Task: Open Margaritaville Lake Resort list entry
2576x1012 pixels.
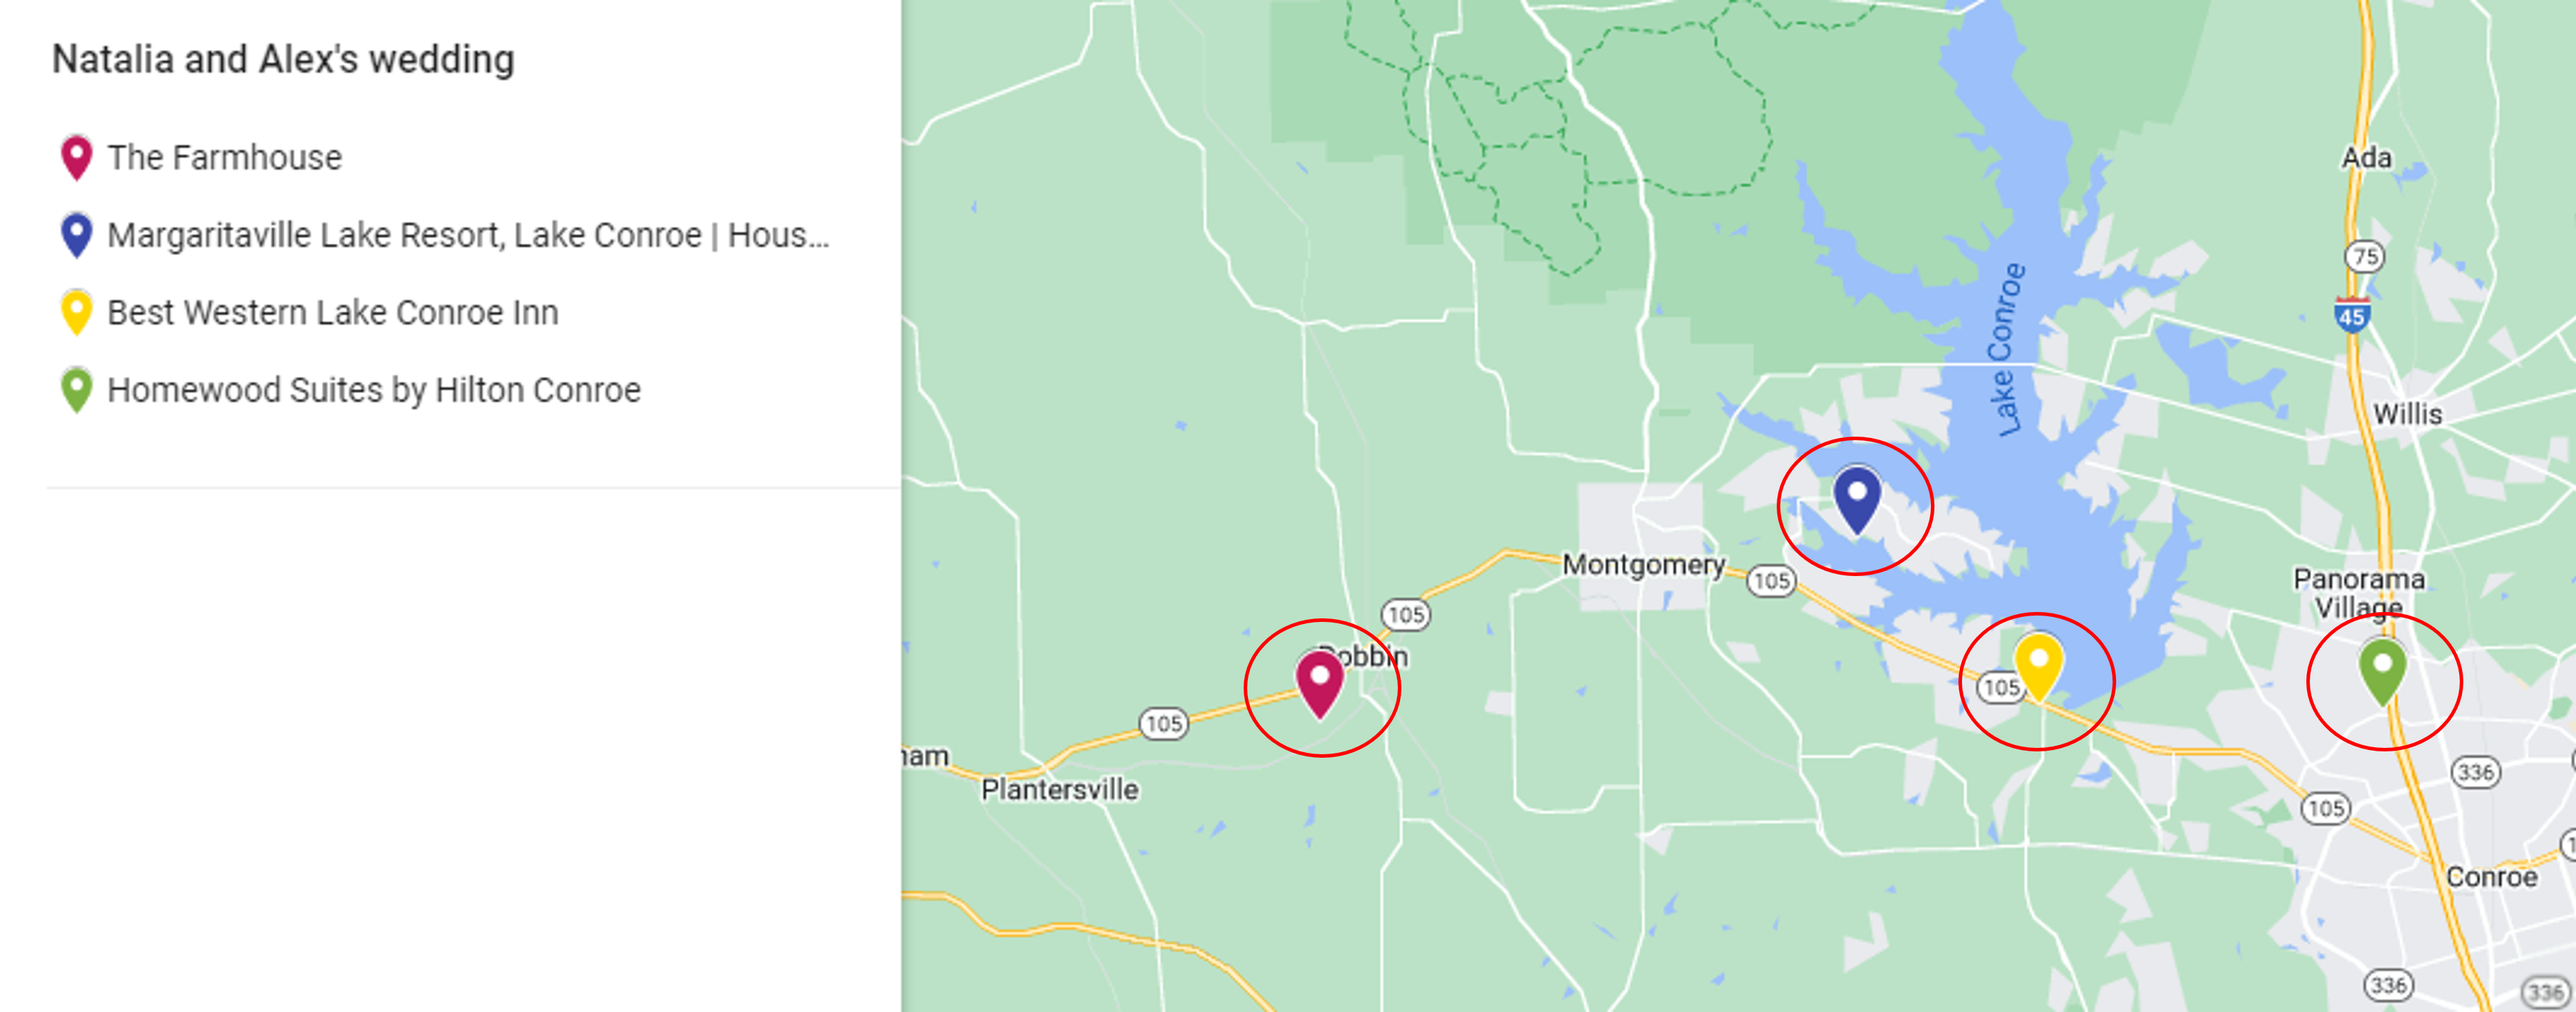Action: point(468,235)
